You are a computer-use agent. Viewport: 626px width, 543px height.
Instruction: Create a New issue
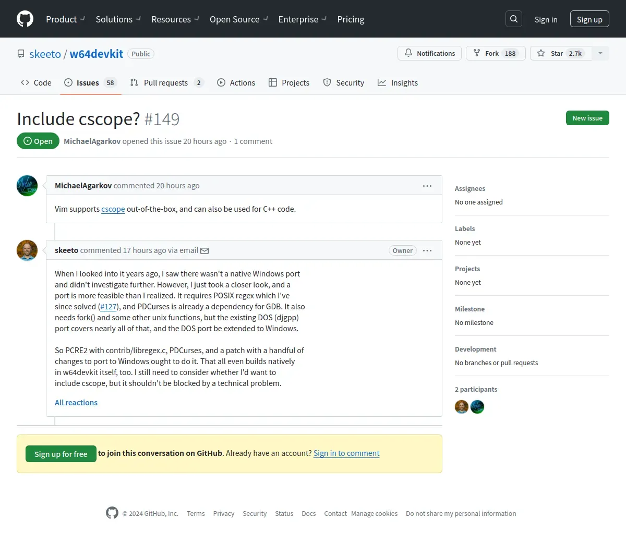(587, 118)
